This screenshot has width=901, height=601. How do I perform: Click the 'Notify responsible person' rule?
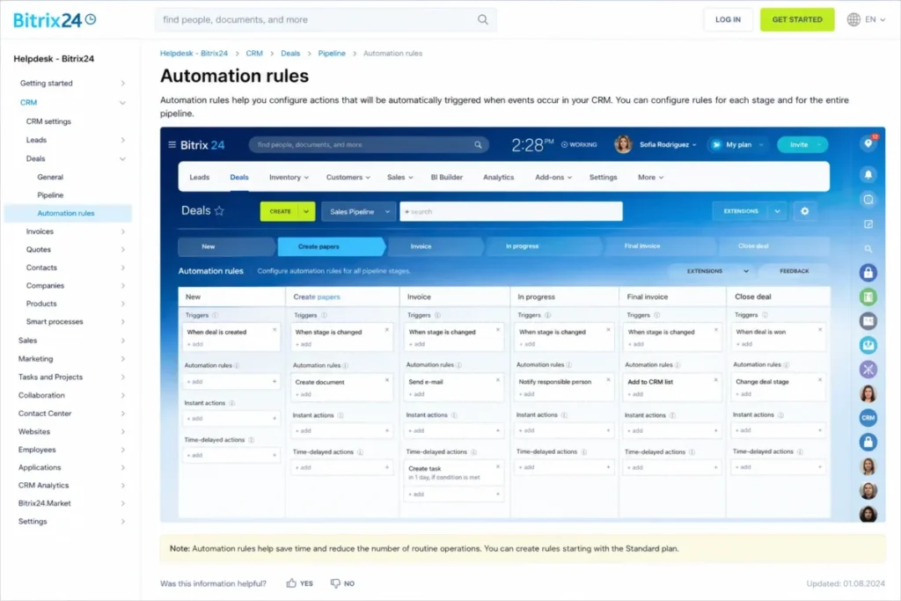pos(554,382)
